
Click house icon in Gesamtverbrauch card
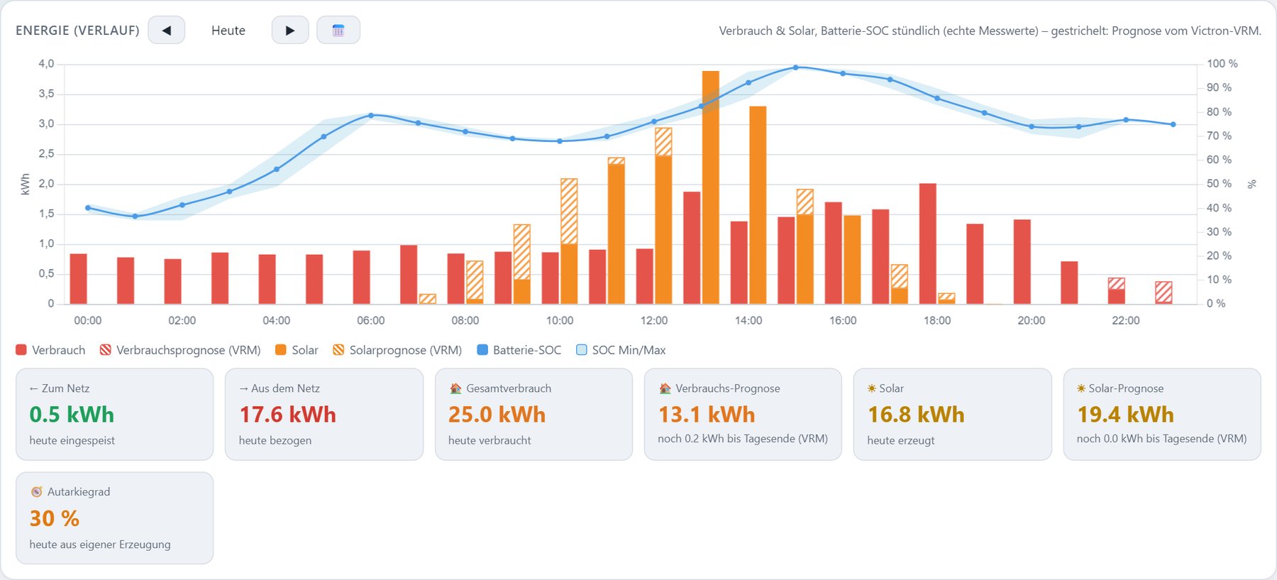click(455, 388)
